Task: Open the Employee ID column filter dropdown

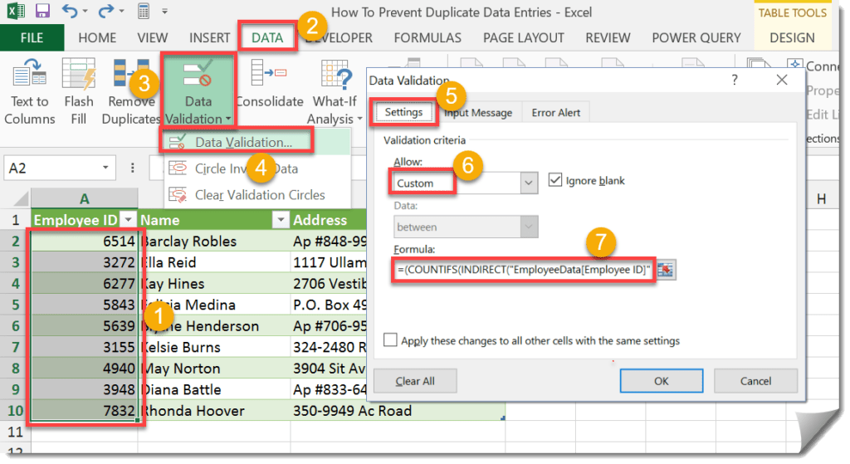Action: [x=128, y=219]
